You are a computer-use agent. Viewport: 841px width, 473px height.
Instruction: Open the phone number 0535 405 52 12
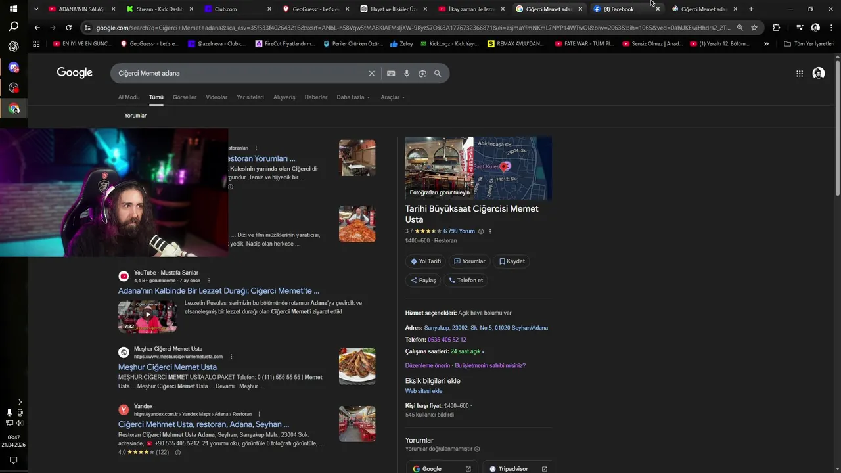[447, 340]
